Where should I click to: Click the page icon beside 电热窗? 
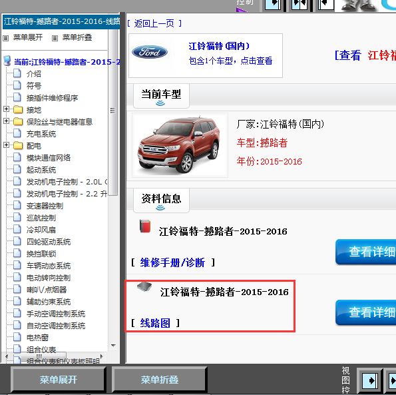pyautogui.click(x=17, y=337)
